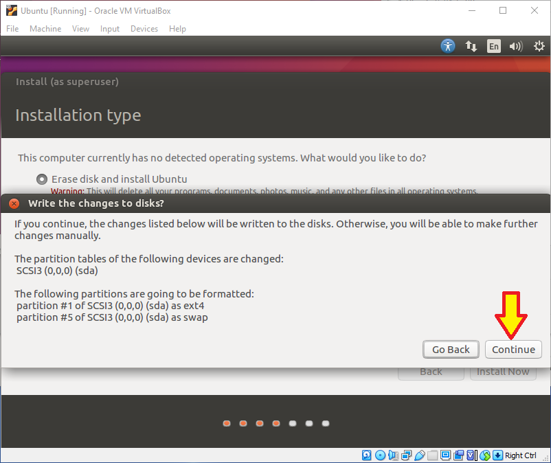Click the Back button behind the dialog

(431, 373)
